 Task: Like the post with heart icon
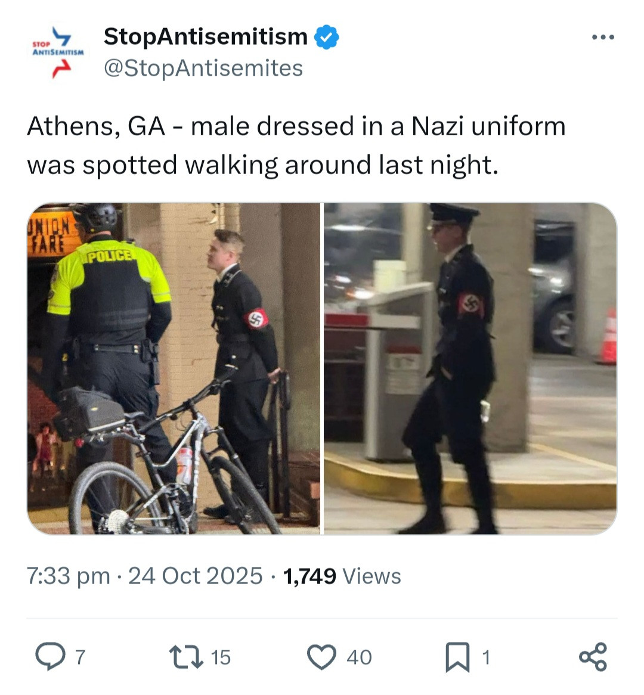point(322,657)
